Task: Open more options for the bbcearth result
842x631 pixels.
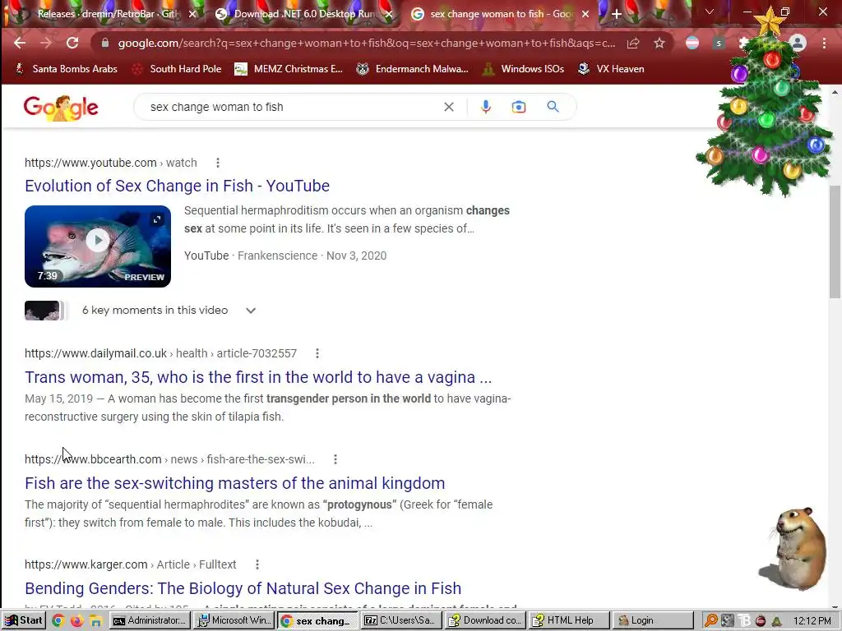Action: (335, 459)
